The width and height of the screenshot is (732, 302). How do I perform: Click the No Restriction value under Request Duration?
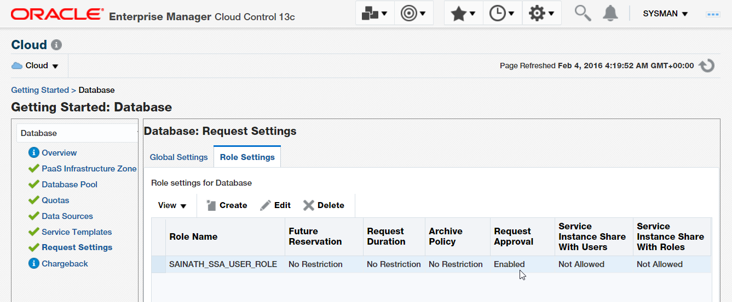[x=394, y=264]
